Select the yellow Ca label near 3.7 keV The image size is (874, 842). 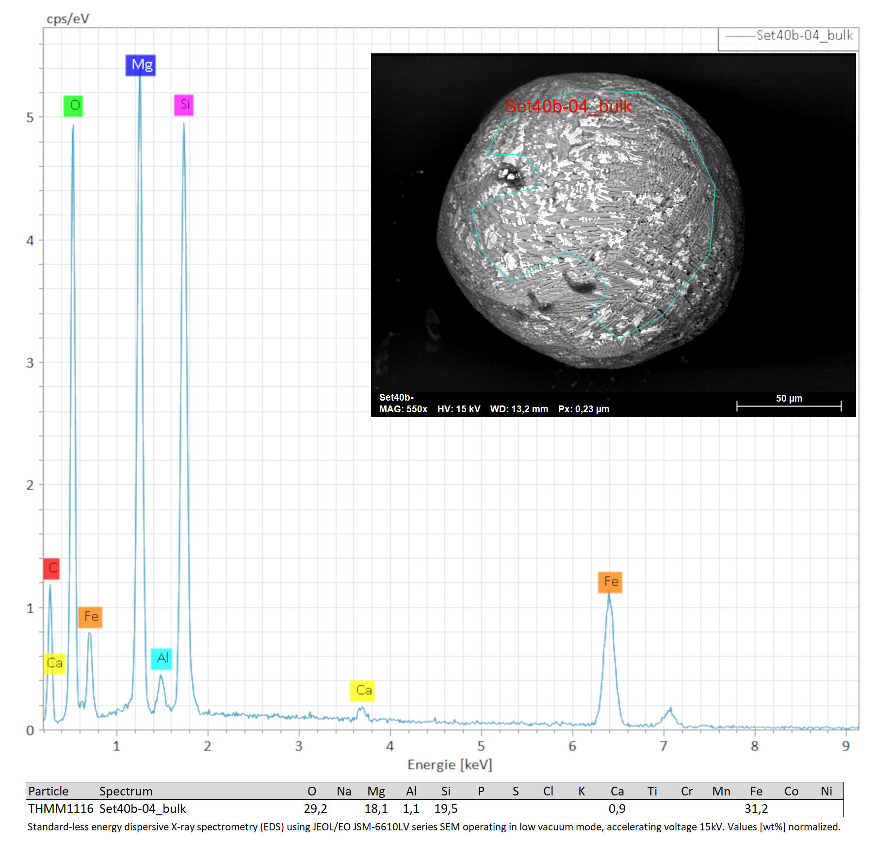click(362, 691)
